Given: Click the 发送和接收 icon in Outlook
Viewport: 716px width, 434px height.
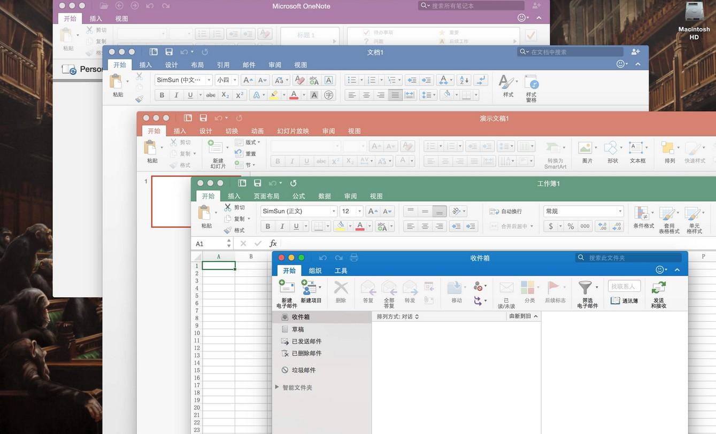Looking at the screenshot, I should click(x=659, y=288).
